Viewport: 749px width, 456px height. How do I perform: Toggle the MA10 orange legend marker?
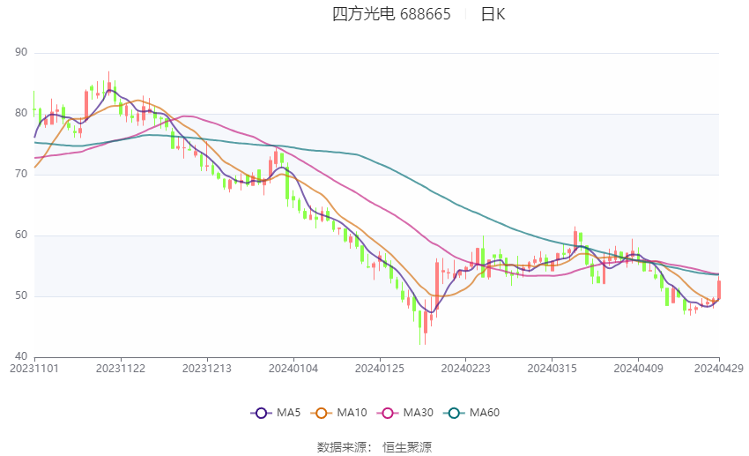click(x=323, y=413)
